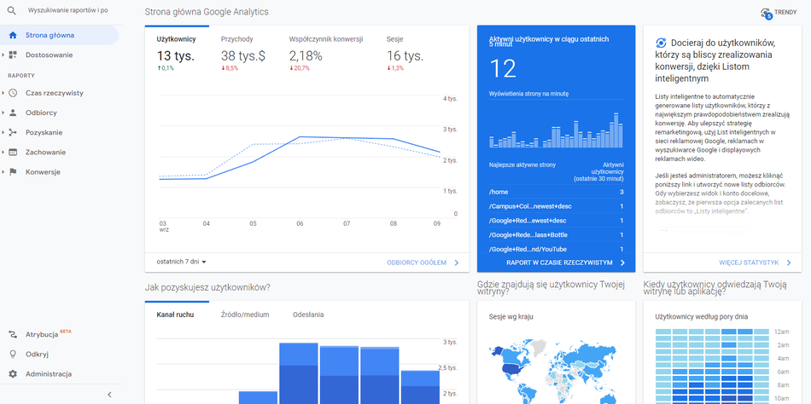Image resolution: width=811 pixels, height=404 pixels.
Task: Click the Konwersje flag icon
Action: coord(13,171)
